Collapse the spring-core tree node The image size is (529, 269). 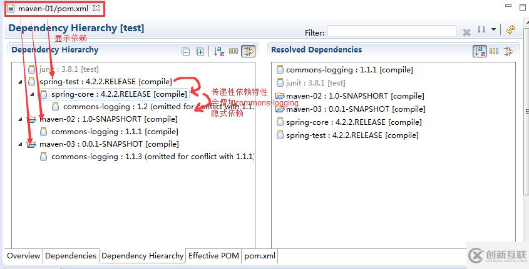click(x=33, y=94)
